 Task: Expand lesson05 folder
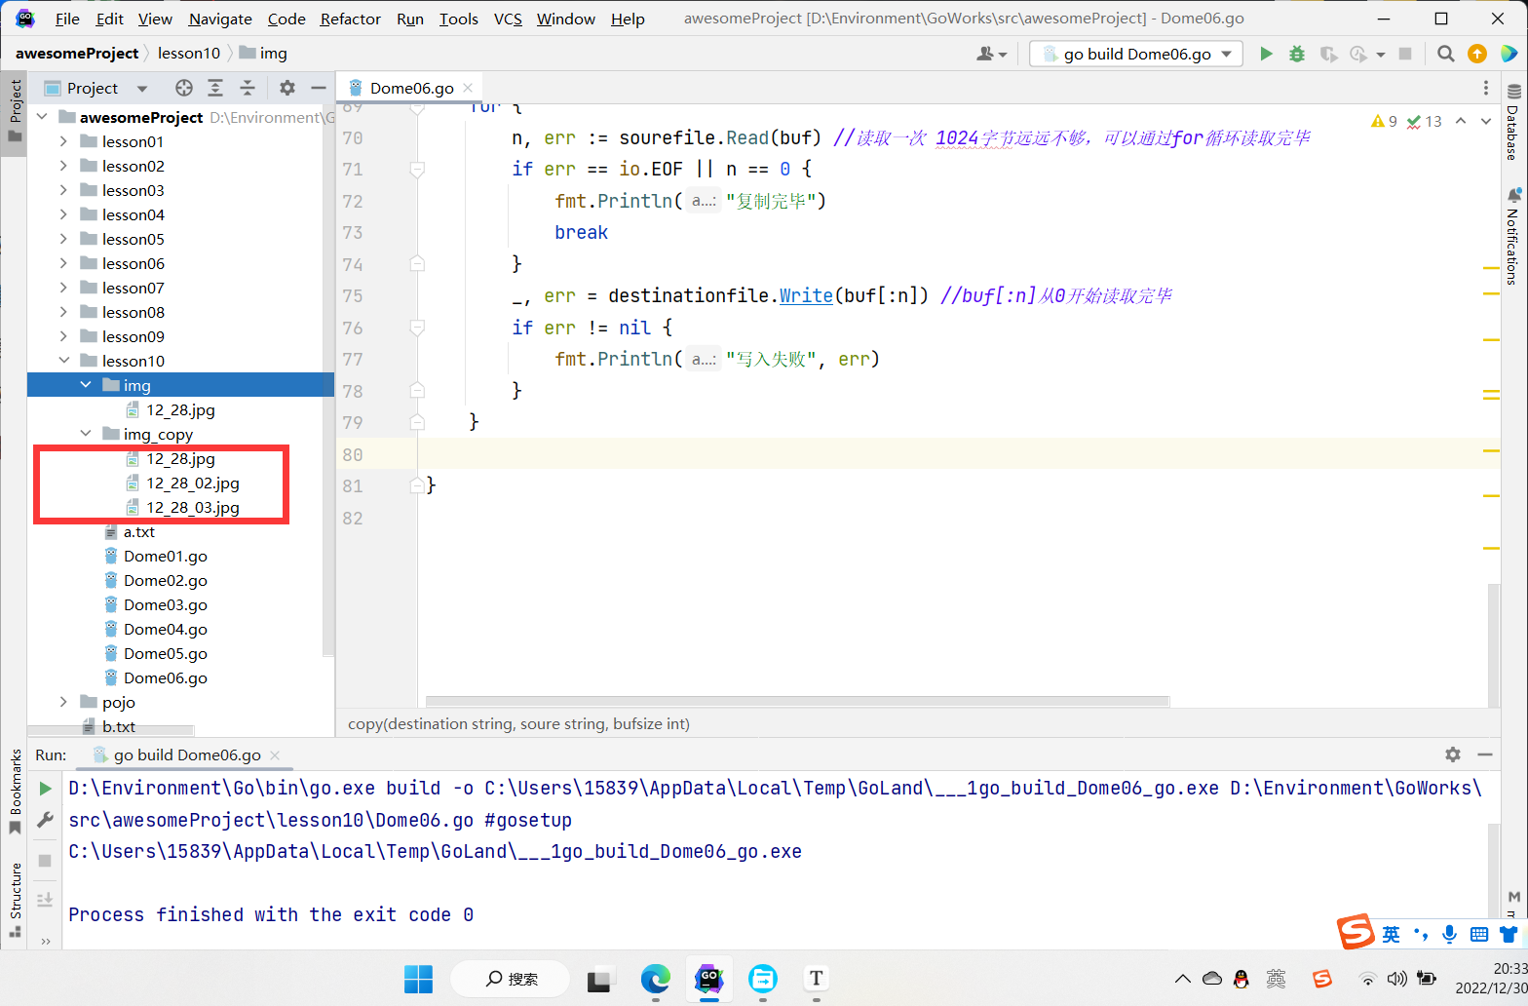coord(63,239)
